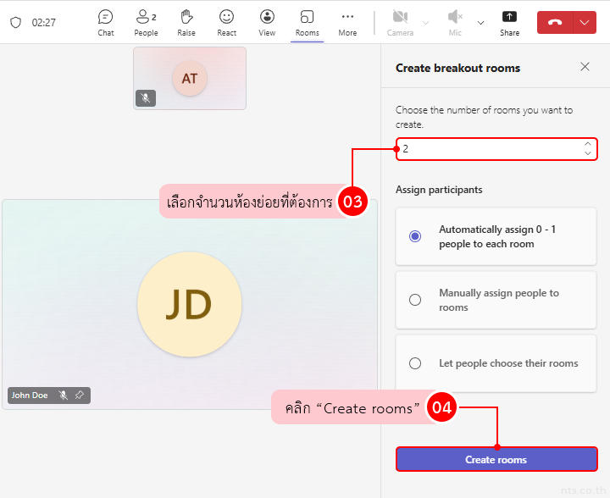The width and height of the screenshot is (610, 498).
Task: Close the Create breakout rooms panel
Action: point(585,67)
